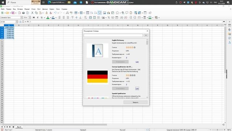Open the Данные menu
The width and height of the screenshot is (232, 131).
[x=45, y=9]
